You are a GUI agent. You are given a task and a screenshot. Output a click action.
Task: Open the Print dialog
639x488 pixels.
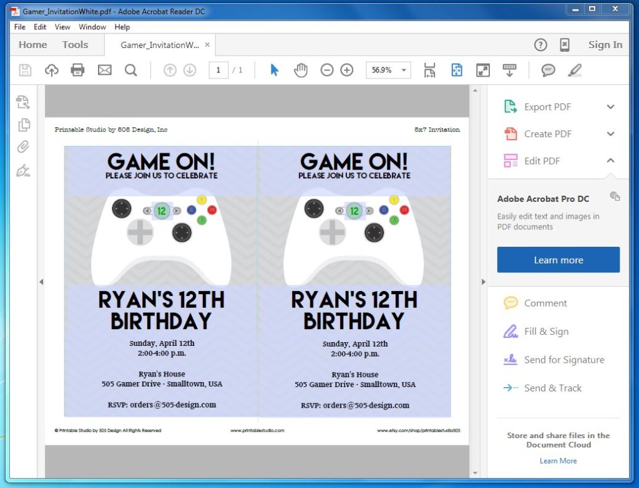pyautogui.click(x=77, y=70)
